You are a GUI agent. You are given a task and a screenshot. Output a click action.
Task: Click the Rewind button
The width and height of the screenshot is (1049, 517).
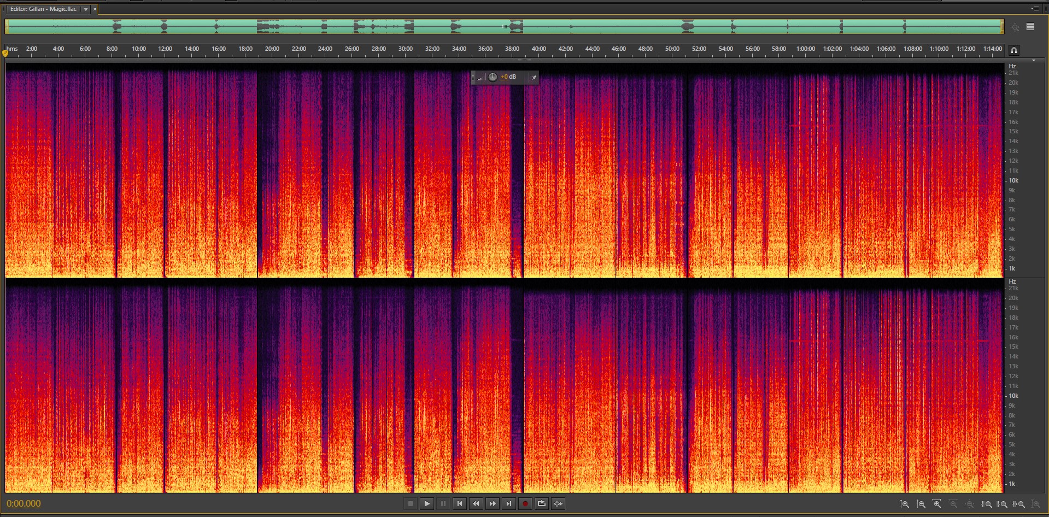(476, 504)
